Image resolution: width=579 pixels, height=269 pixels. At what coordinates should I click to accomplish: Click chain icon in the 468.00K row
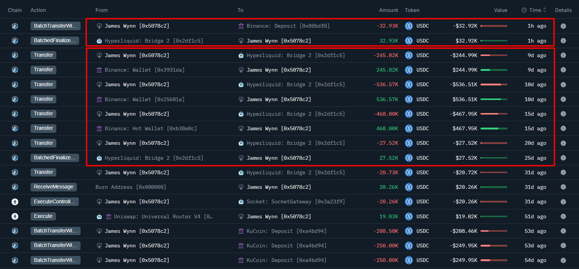click(x=15, y=128)
